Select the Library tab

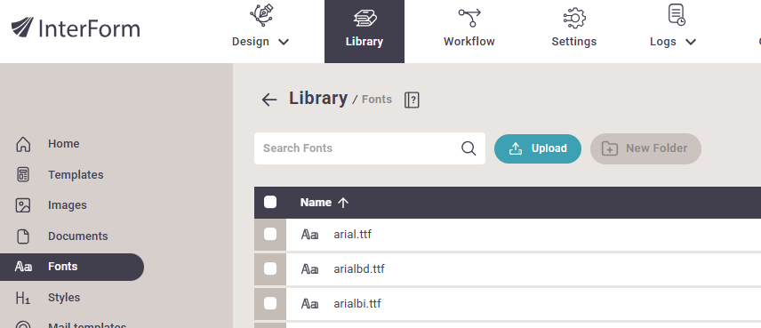click(x=364, y=31)
